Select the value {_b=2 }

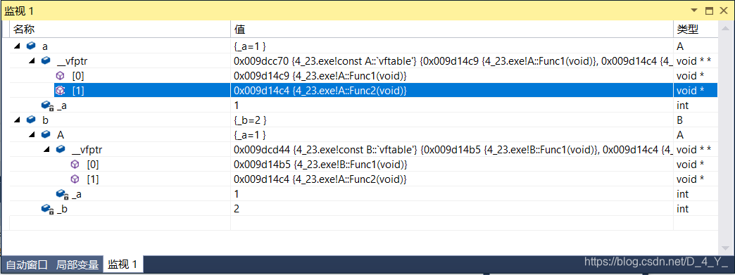tap(250, 120)
